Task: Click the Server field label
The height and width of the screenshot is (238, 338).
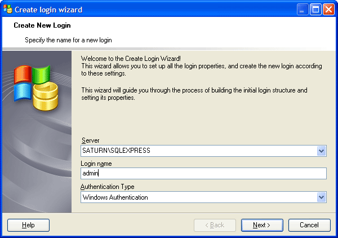Action: click(90, 140)
